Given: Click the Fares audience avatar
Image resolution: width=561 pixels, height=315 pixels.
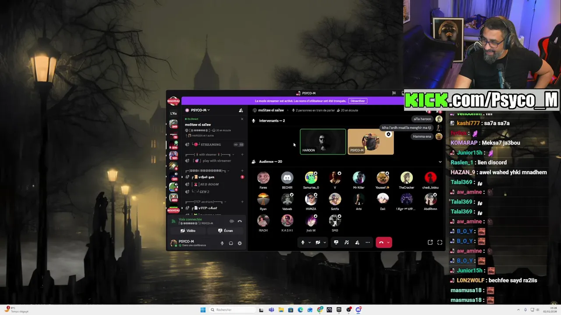Looking at the screenshot, I should pyautogui.click(x=263, y=178).
